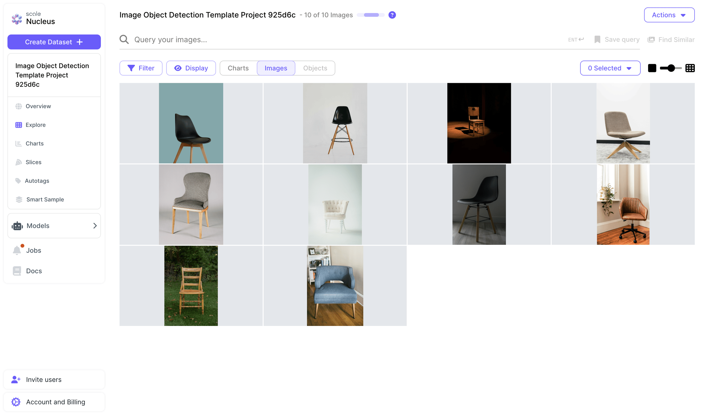Image resolution: width=706 pixels, height=415 pixels.
Task: Open Account and Billing settings gear
Action: [16, 402]
